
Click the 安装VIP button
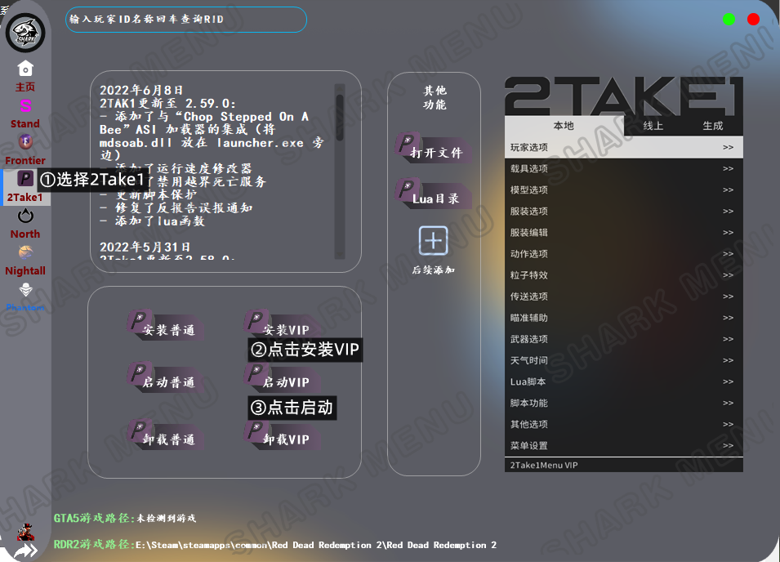tap(283, 327)
